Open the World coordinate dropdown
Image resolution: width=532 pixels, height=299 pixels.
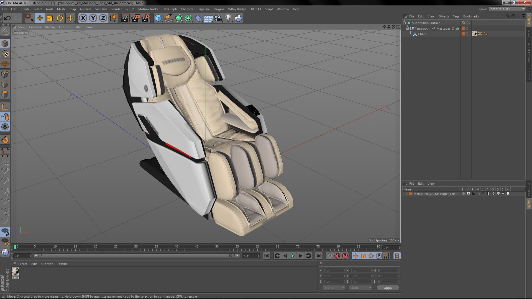coord(334,288)
